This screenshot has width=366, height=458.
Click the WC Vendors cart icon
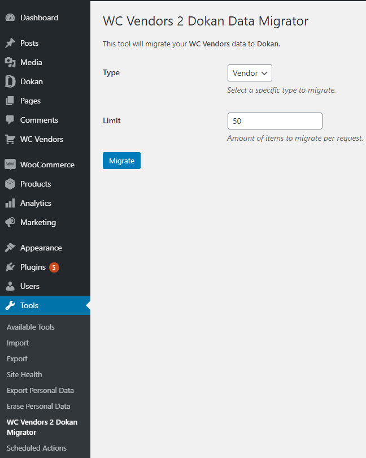click(10, 139)
